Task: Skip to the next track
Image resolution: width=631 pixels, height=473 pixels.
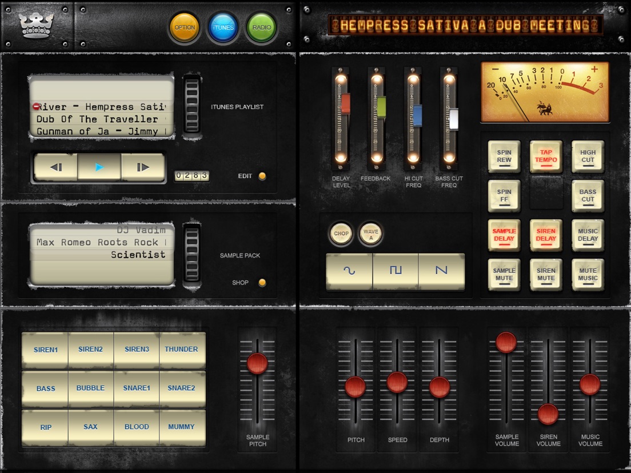Action: point(142,167)
